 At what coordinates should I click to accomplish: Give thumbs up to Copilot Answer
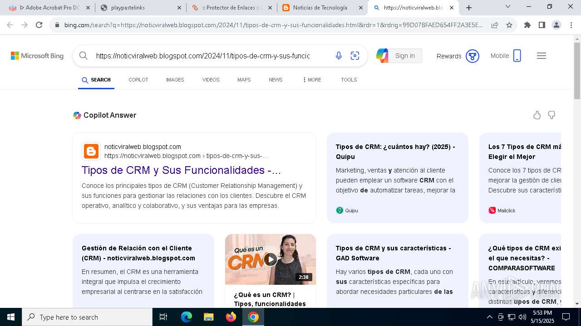pos(537,115)
